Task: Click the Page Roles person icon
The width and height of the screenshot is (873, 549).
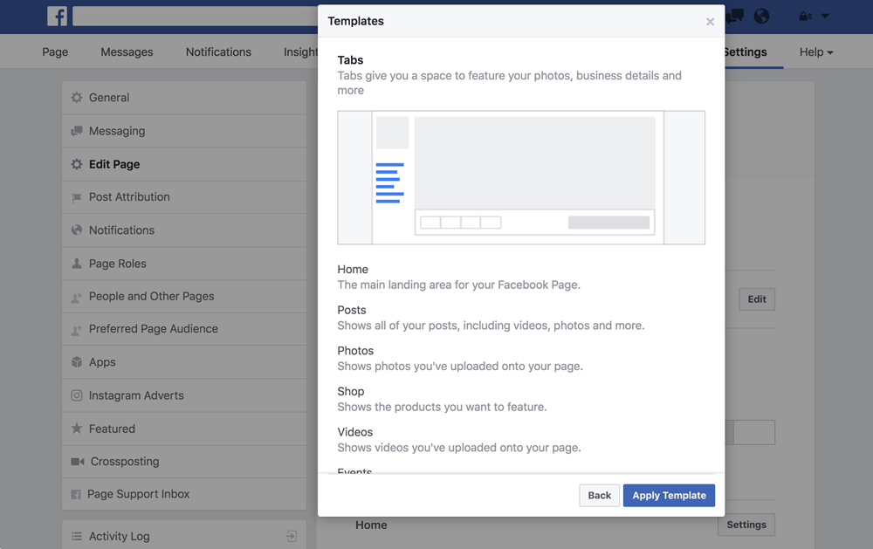Action: (x=77, y=264)
